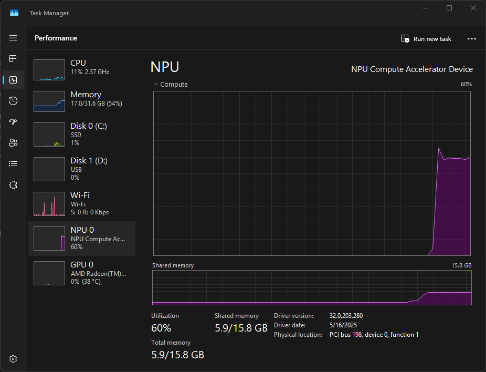
Task: Minimize the Task Manager window
Action: coord(426,8)
